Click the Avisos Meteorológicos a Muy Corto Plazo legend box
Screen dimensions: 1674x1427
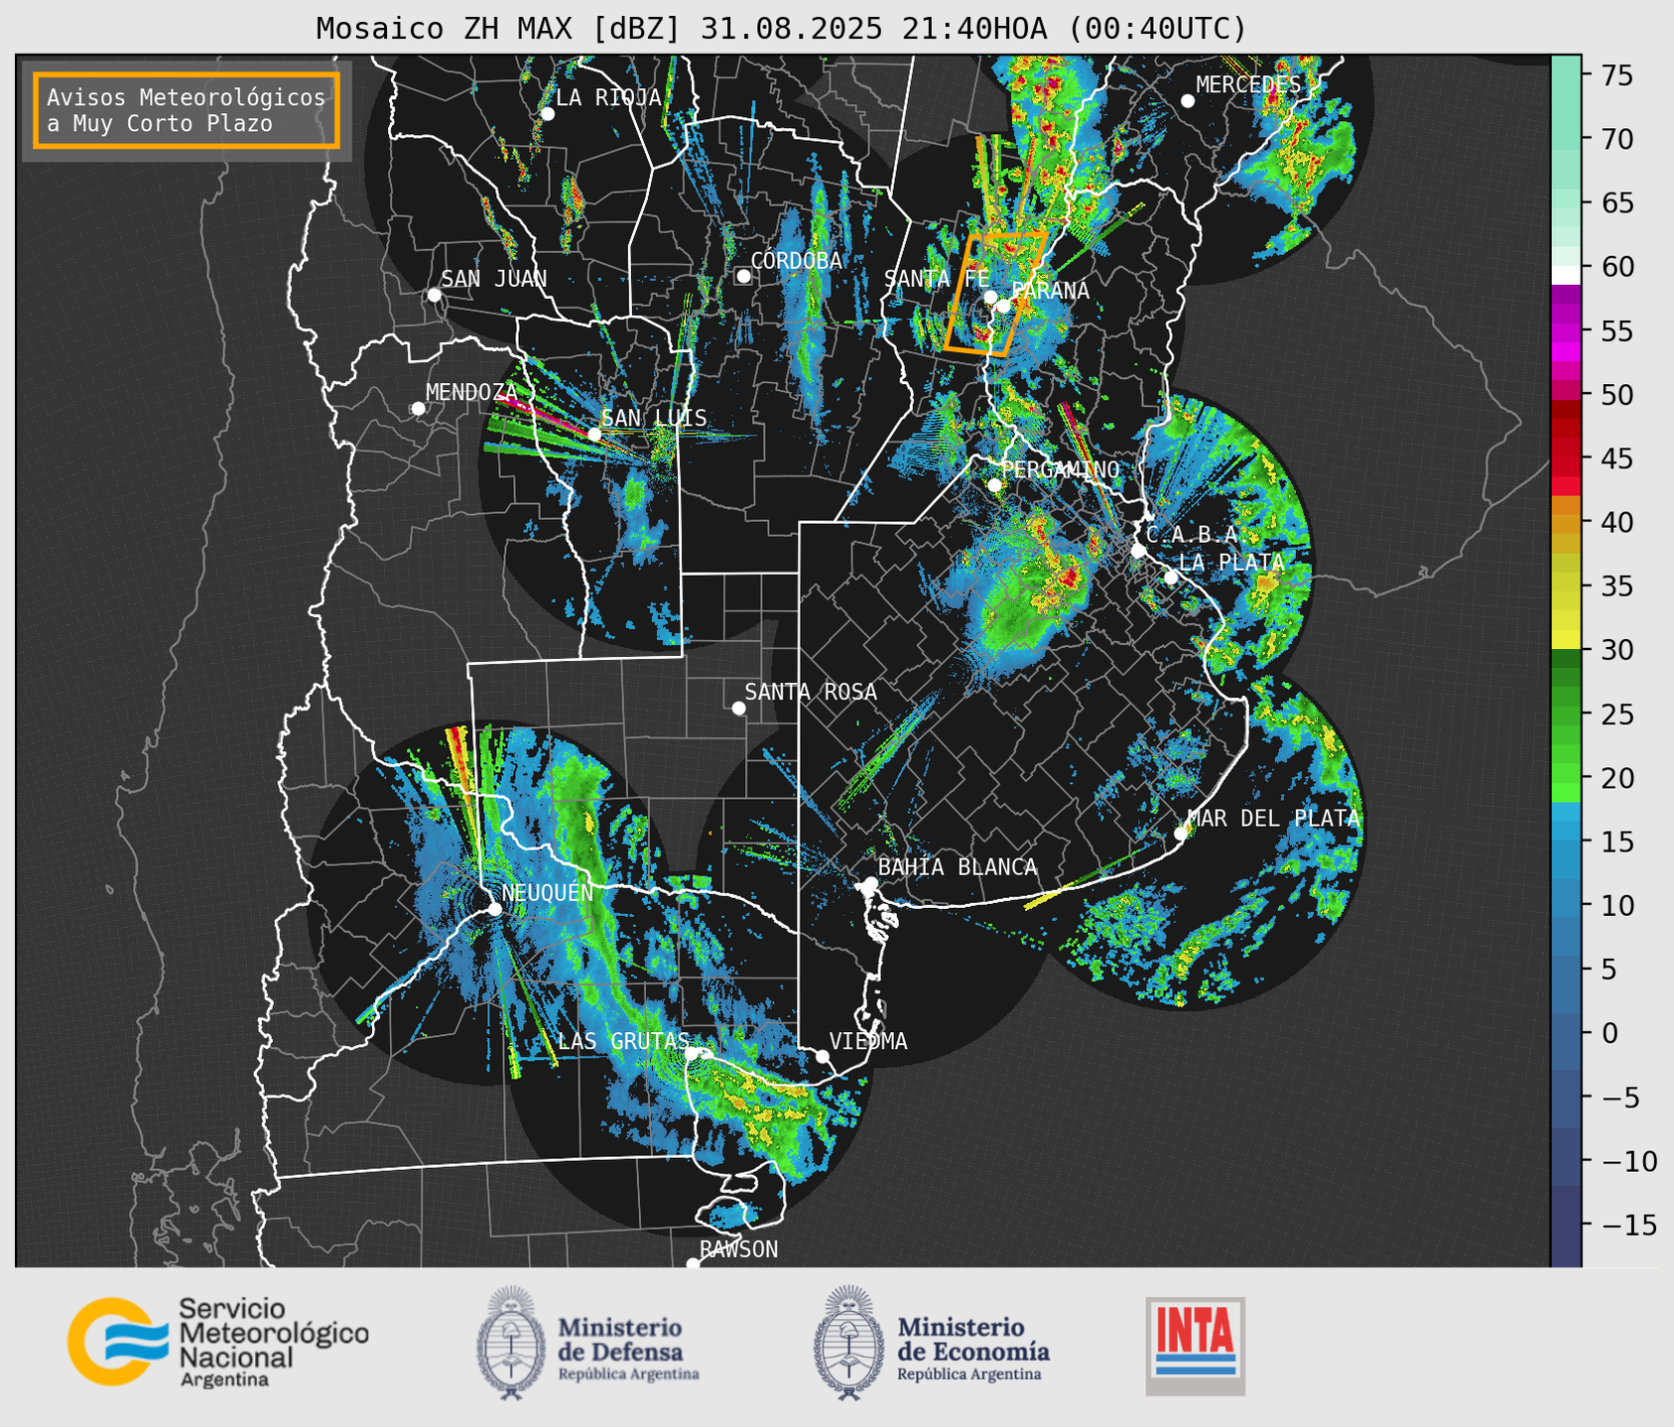click(187, 110)
